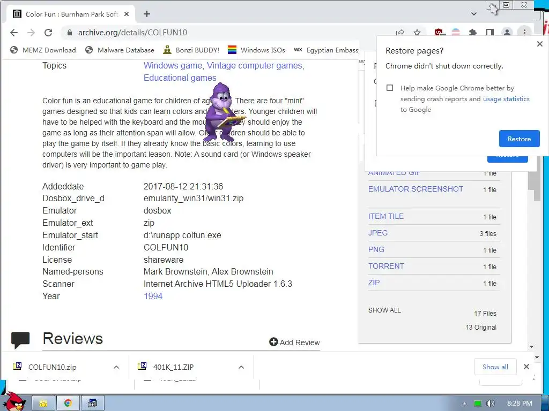Close the downloads bar
The image size is (549, 411).
526,367
